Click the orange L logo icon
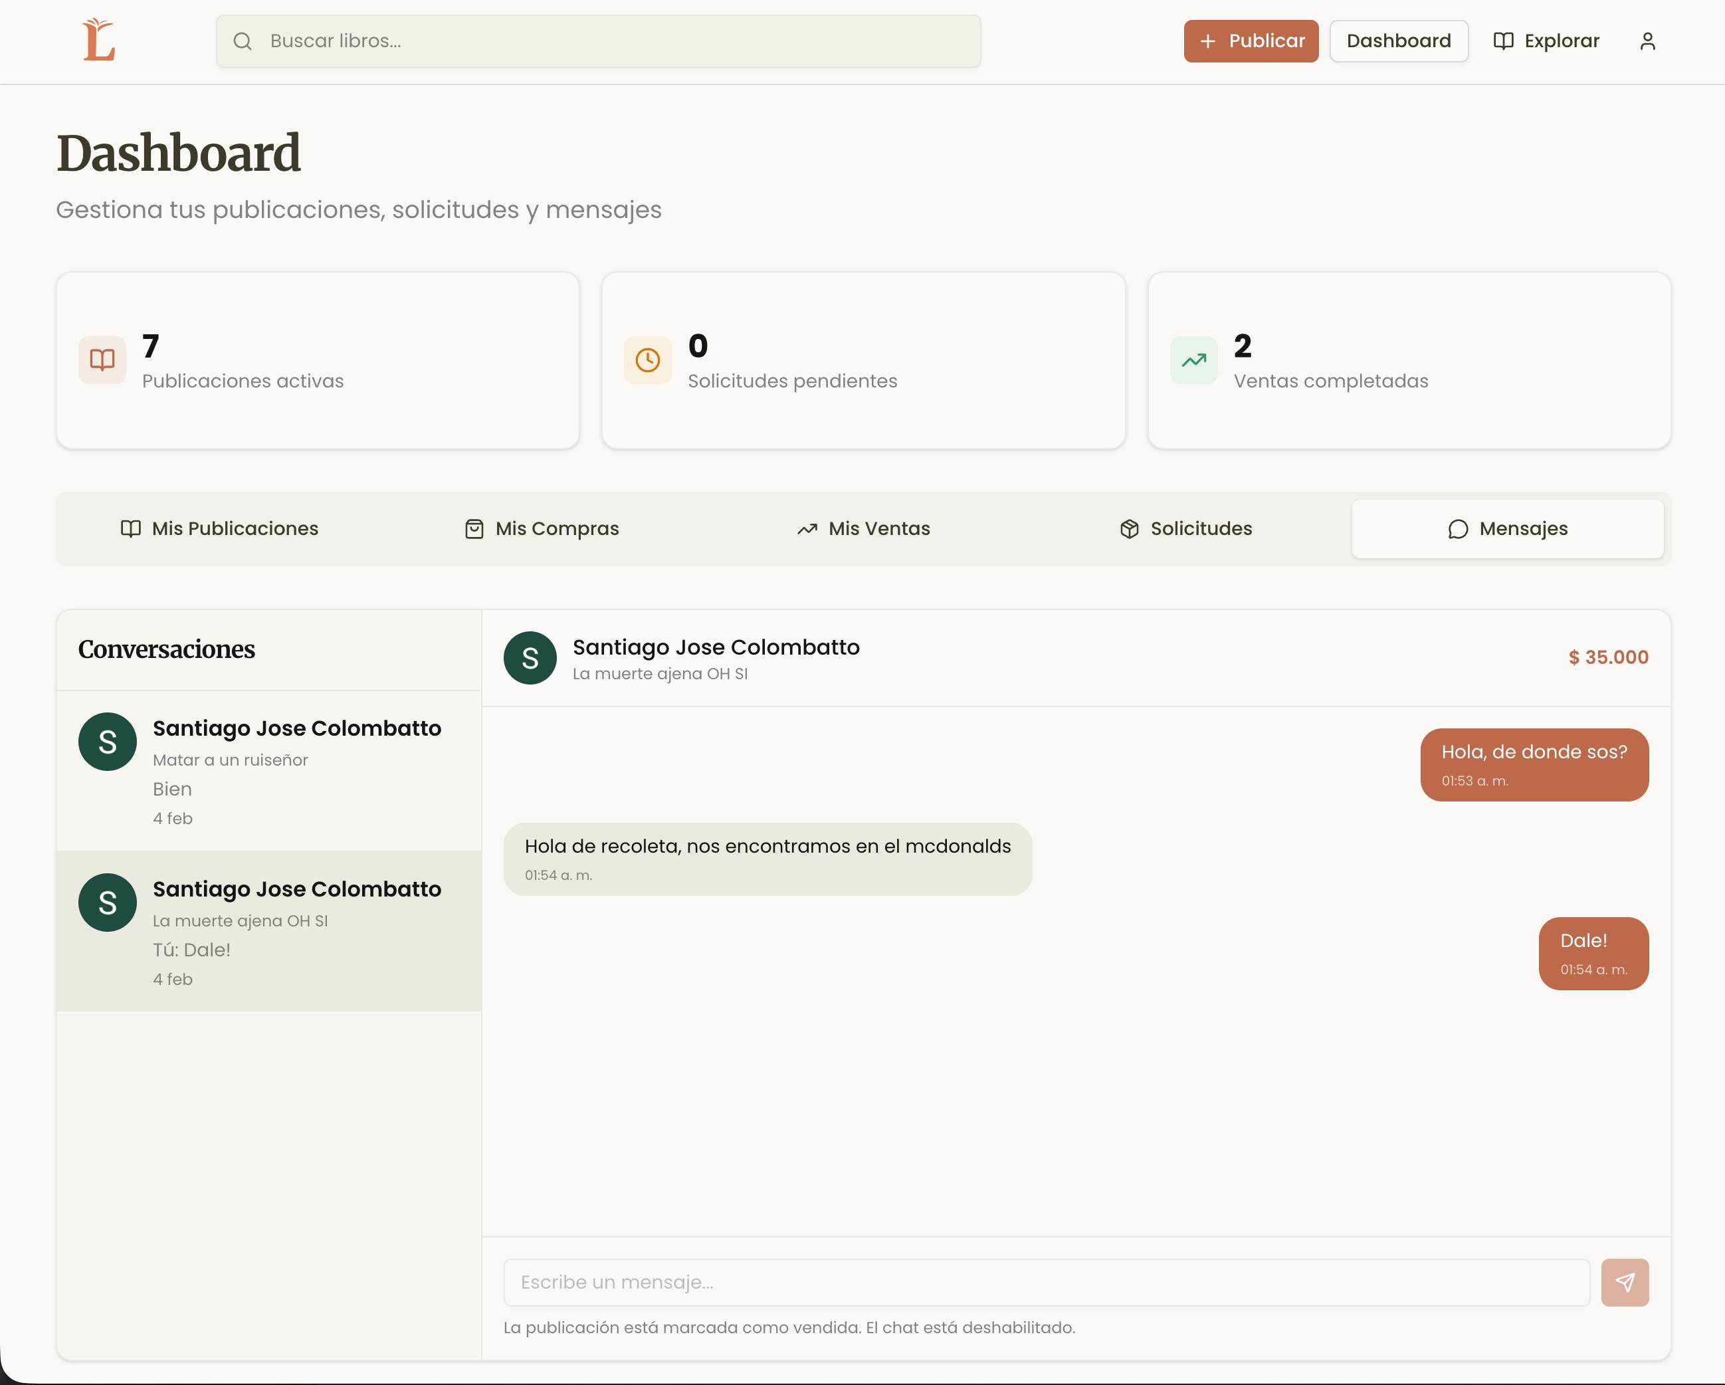This screenshot has height=1385, width=1725. [x=99, y=40]
